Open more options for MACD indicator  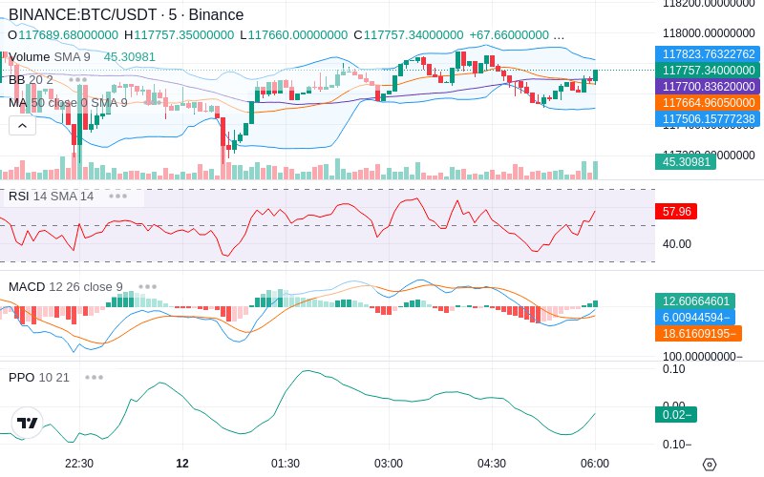[x=147, y=287]
